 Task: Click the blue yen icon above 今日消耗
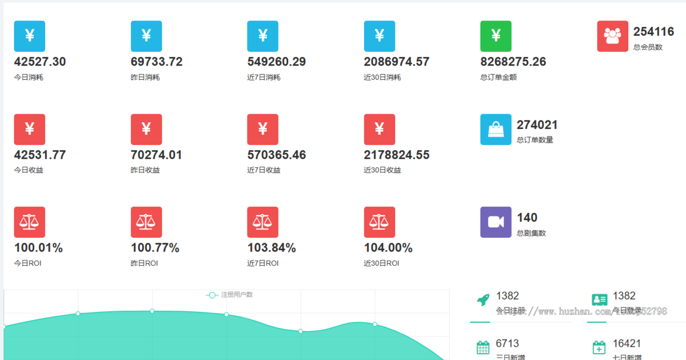(29, 36)
